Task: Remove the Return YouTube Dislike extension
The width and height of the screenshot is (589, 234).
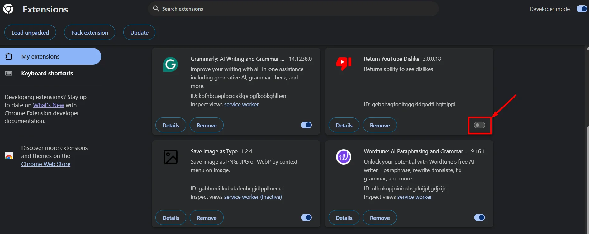Action: [380, 125]
